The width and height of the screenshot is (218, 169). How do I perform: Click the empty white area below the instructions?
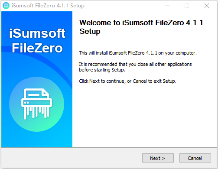coord(143,116)
